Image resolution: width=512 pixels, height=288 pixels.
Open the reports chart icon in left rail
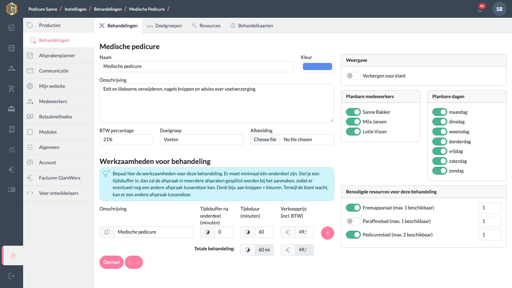click(x=11, y=150)
